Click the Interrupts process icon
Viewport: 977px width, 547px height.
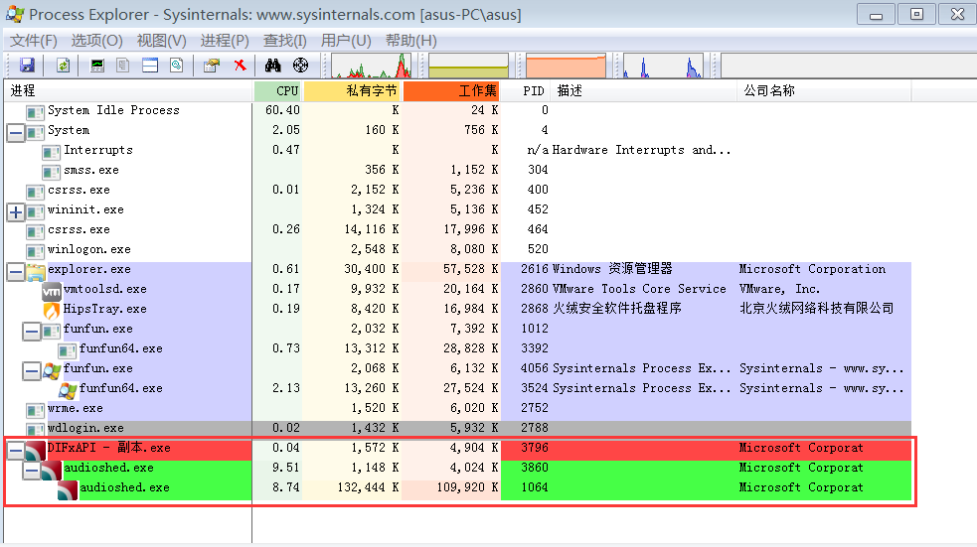click(51, 151)
